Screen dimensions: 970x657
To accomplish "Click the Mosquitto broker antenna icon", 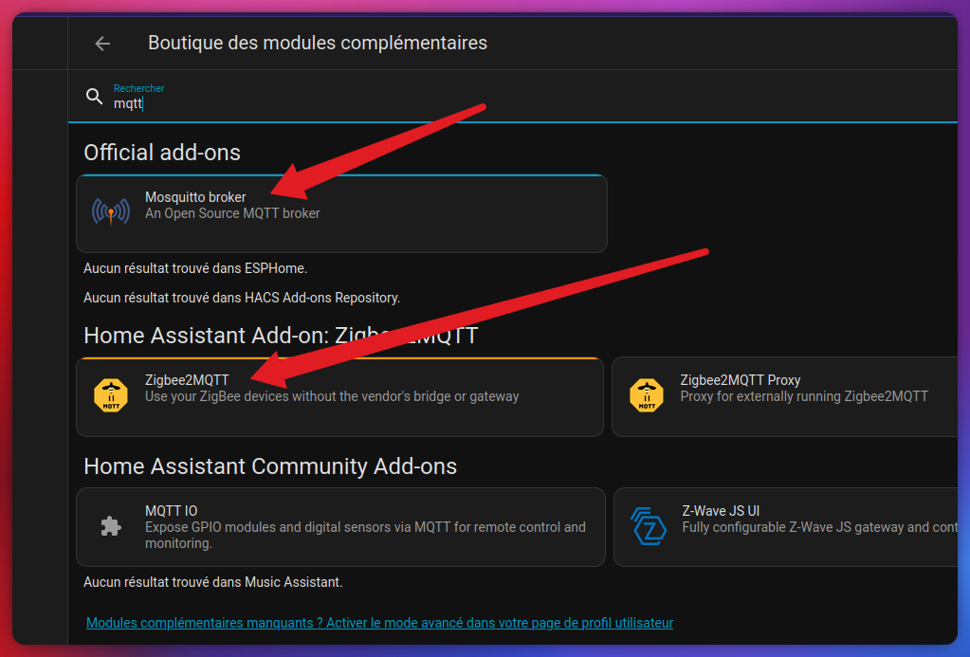I will tap(112, 210).
